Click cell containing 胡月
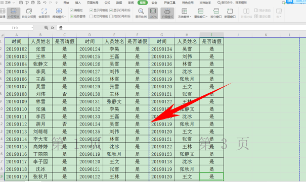Screen dimensions: 306x182 [x=40, y=124]
